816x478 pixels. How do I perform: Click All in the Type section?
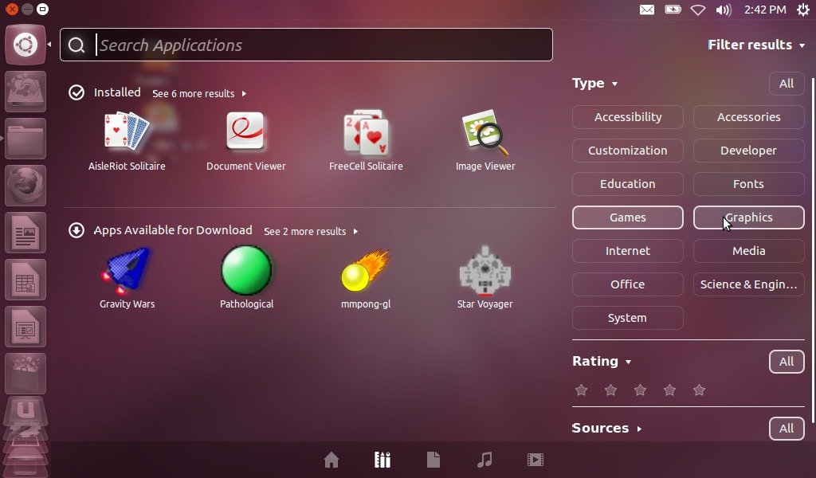(787, 84)
